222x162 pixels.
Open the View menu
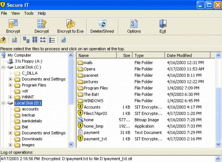click(x=15, y=13)
